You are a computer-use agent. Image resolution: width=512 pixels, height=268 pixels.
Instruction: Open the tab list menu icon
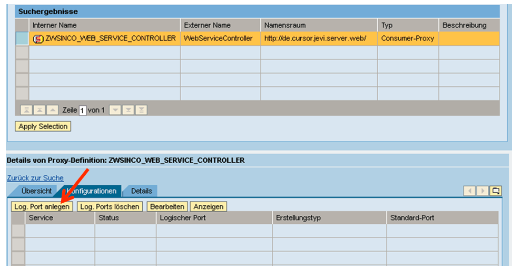(x=495, y=191)
